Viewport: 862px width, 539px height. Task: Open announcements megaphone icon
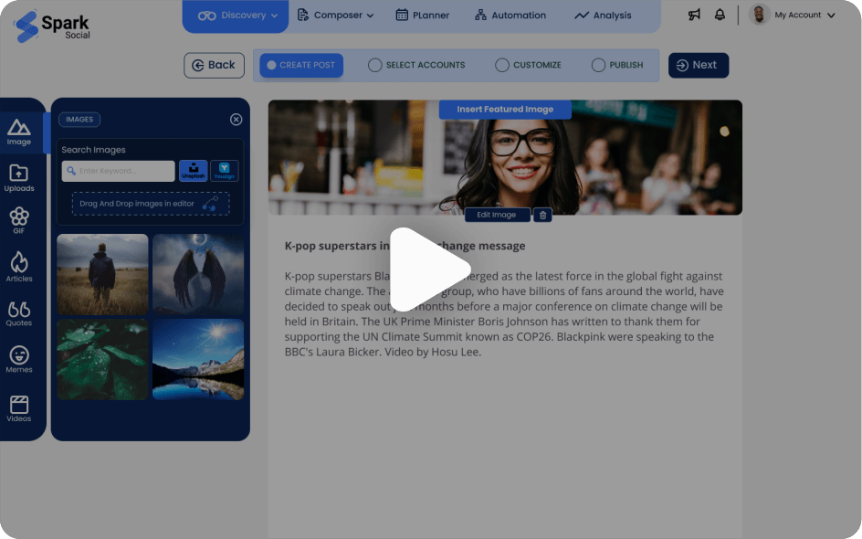click(694, 15)
